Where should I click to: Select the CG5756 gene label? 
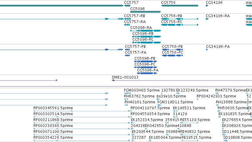(168, 3)
